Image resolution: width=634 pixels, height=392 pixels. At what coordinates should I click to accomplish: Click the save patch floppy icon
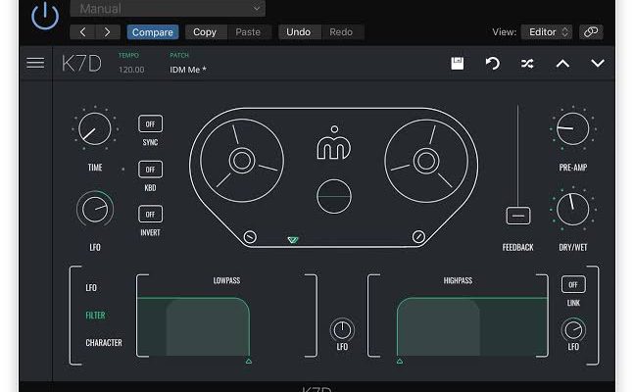[457, 64]
